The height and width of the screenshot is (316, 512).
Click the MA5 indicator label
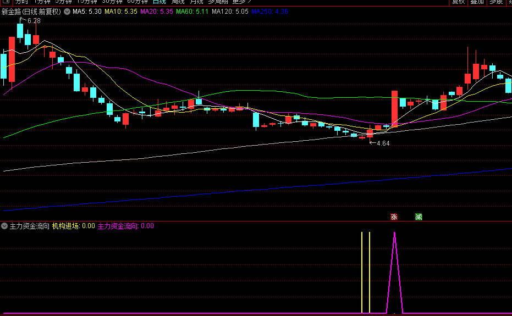tap(87, 12)
